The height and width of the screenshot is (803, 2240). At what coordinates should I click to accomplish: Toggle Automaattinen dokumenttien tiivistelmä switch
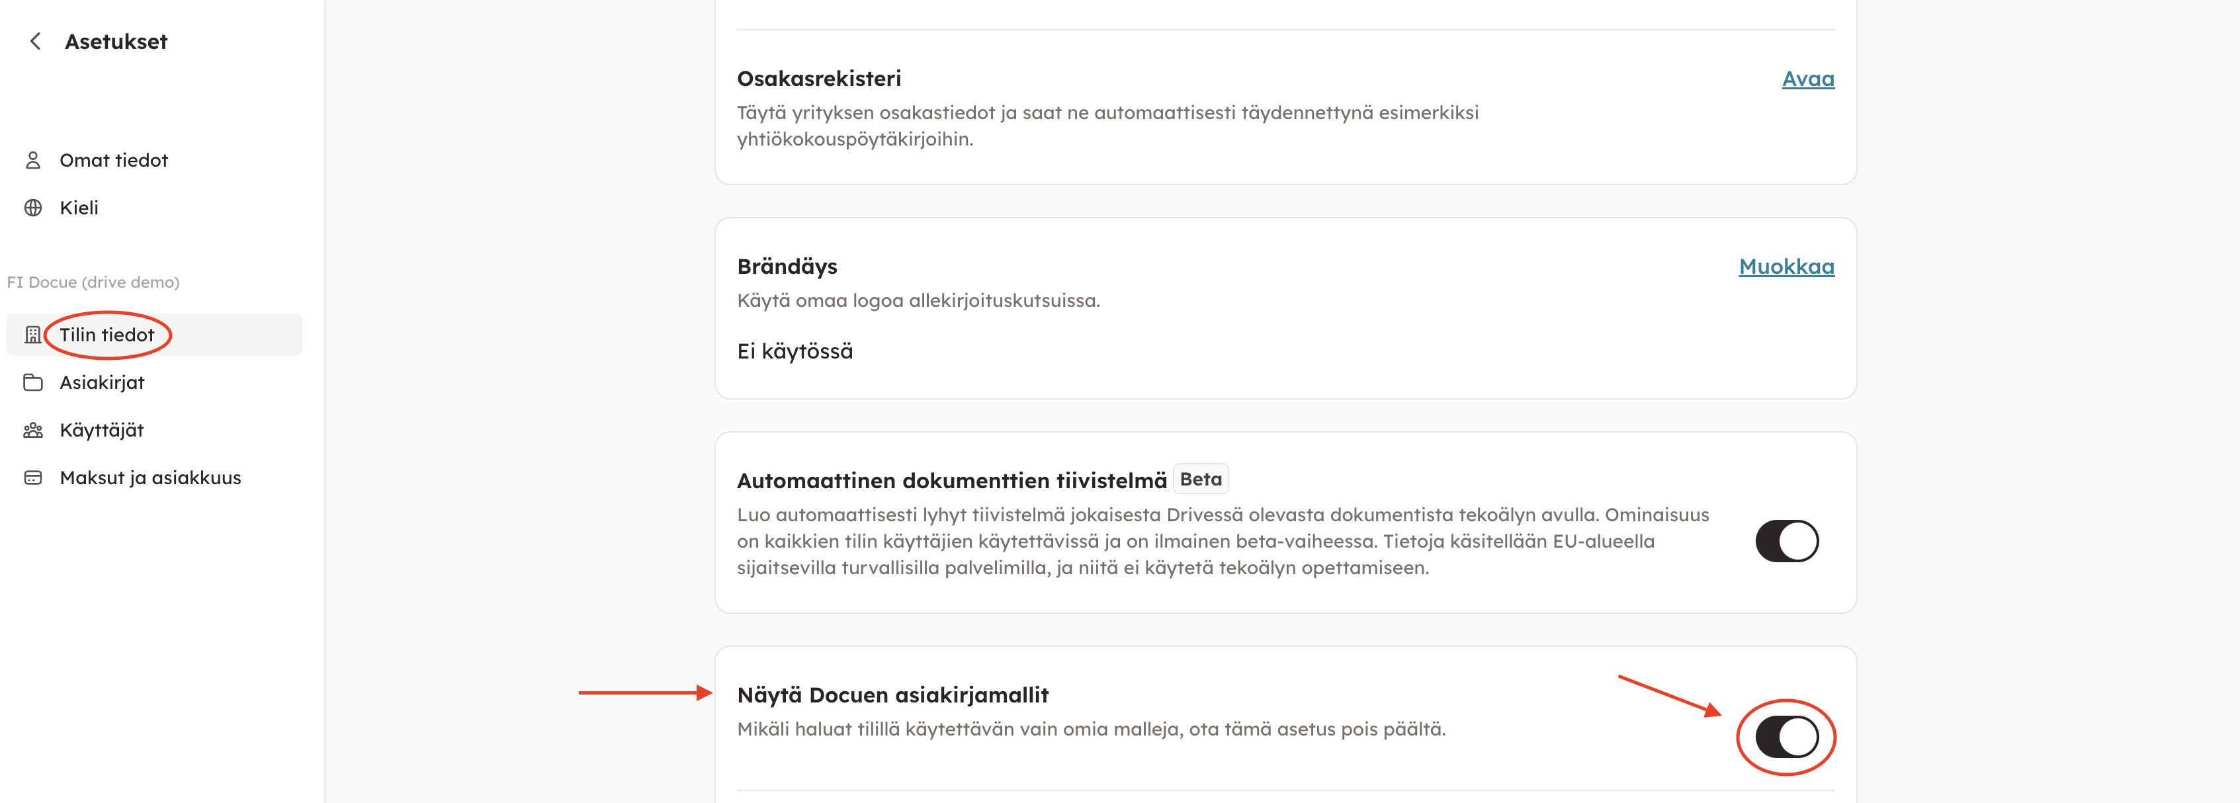1786,540
